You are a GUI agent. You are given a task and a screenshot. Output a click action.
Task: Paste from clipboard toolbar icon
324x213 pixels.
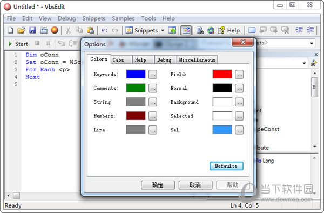click(x=91, y=30)
